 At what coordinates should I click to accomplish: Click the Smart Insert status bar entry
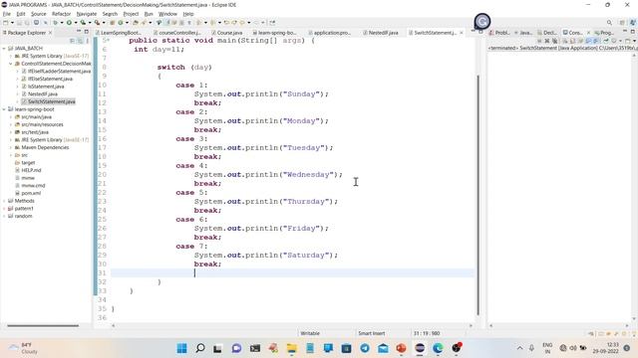point(372,333)
